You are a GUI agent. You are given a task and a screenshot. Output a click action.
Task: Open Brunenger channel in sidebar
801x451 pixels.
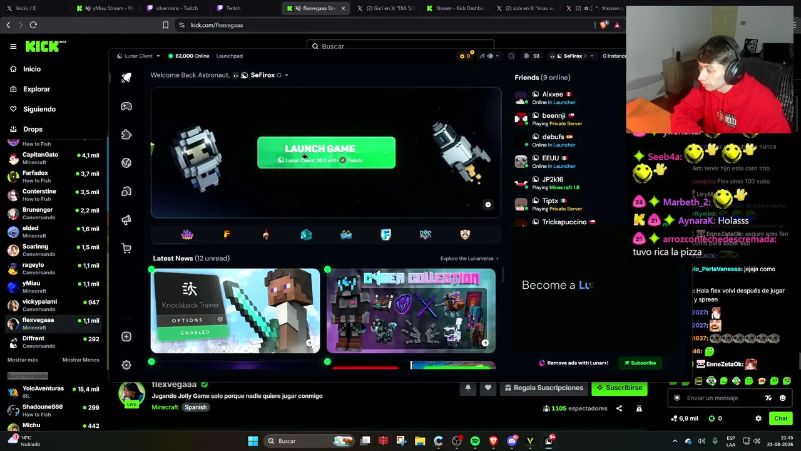coord(53,213)
